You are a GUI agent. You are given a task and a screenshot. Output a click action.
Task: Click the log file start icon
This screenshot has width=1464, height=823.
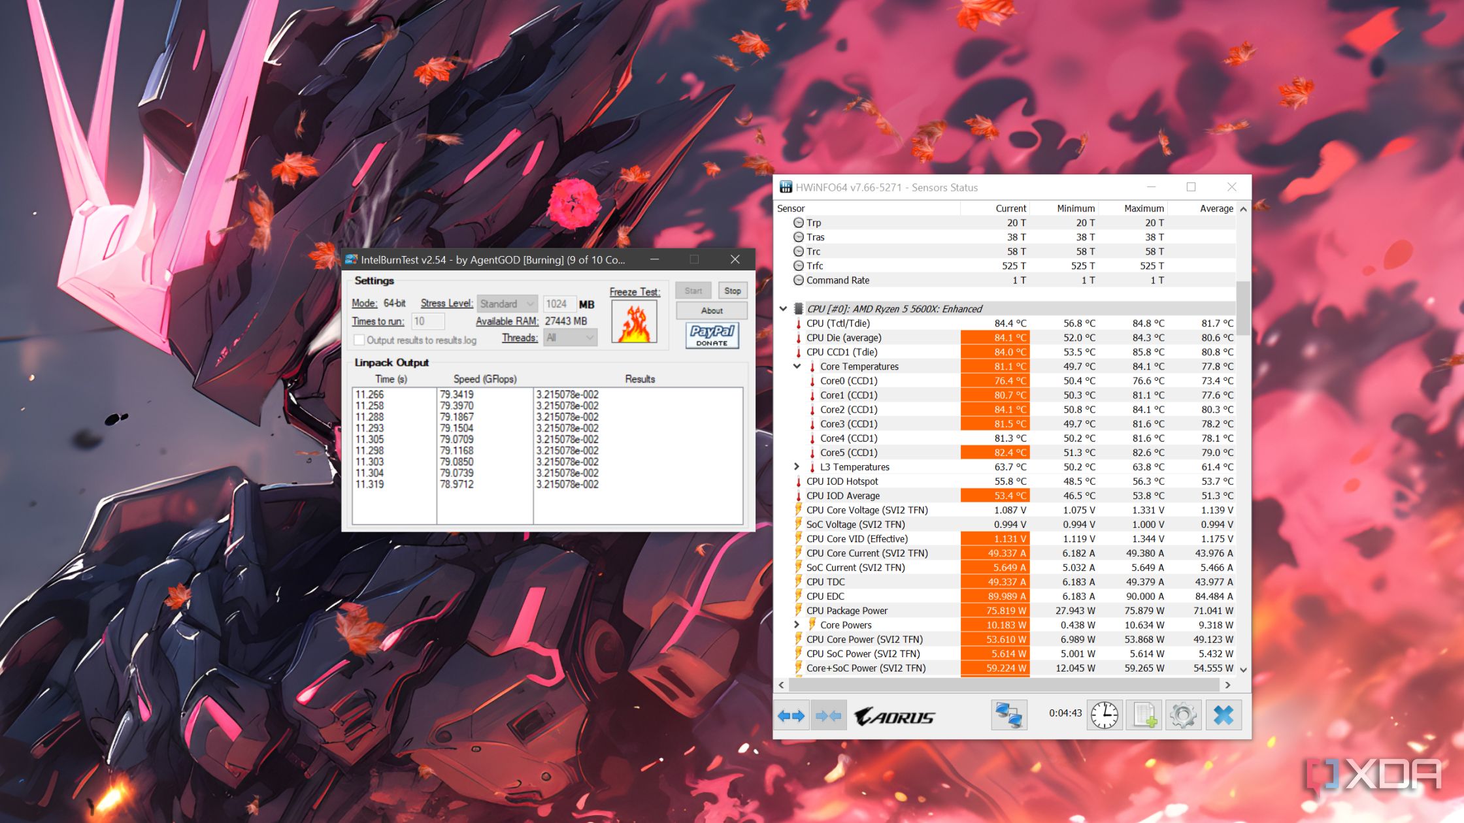1144,715
